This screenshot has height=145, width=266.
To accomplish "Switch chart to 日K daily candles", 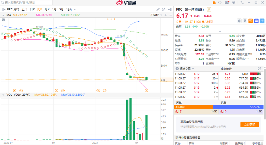I will point(32,9).
